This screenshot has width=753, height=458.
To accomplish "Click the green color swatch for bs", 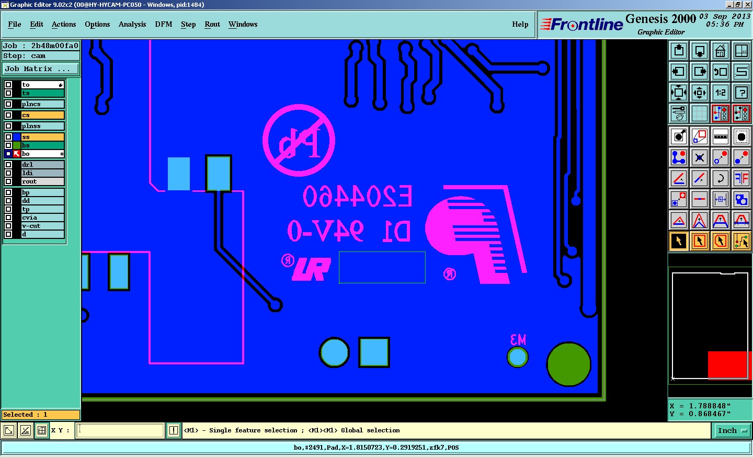I will point(17,145).
